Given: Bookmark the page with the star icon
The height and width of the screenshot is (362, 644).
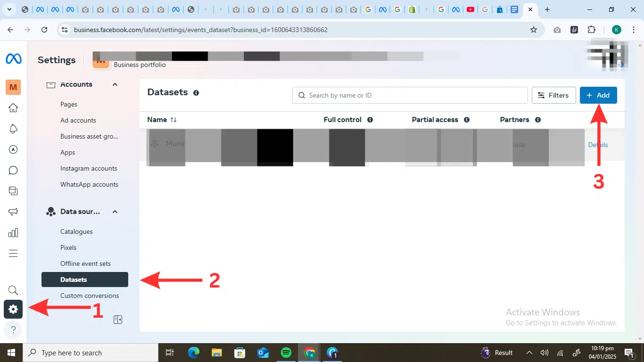Looking at the screenshot, I should click(534, 30).
